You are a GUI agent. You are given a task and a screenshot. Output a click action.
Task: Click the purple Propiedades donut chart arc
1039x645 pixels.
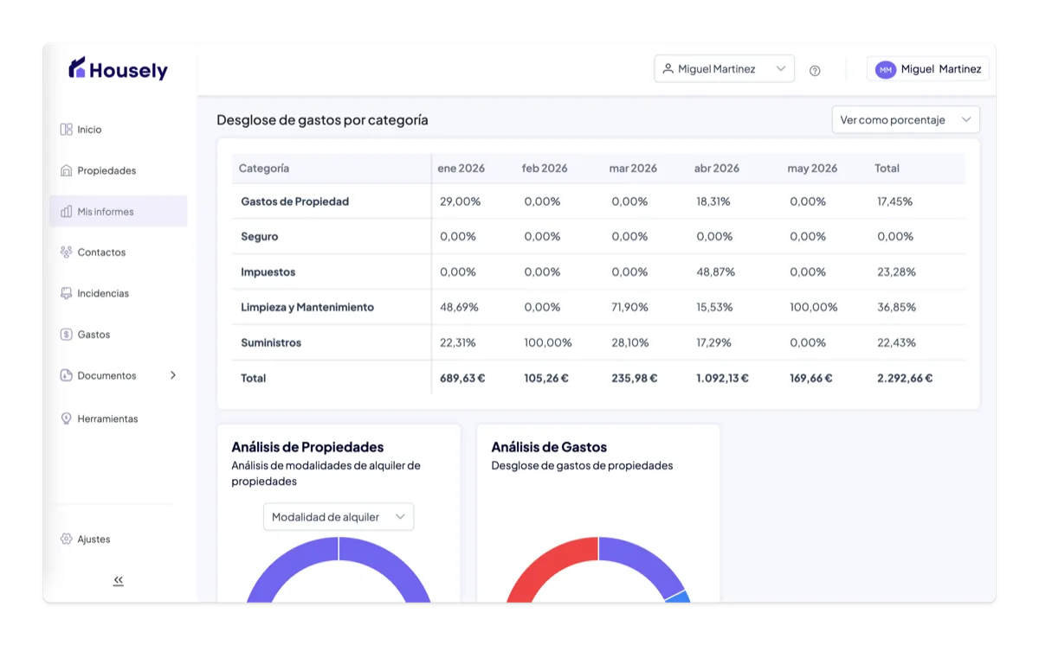click(339, 549)
